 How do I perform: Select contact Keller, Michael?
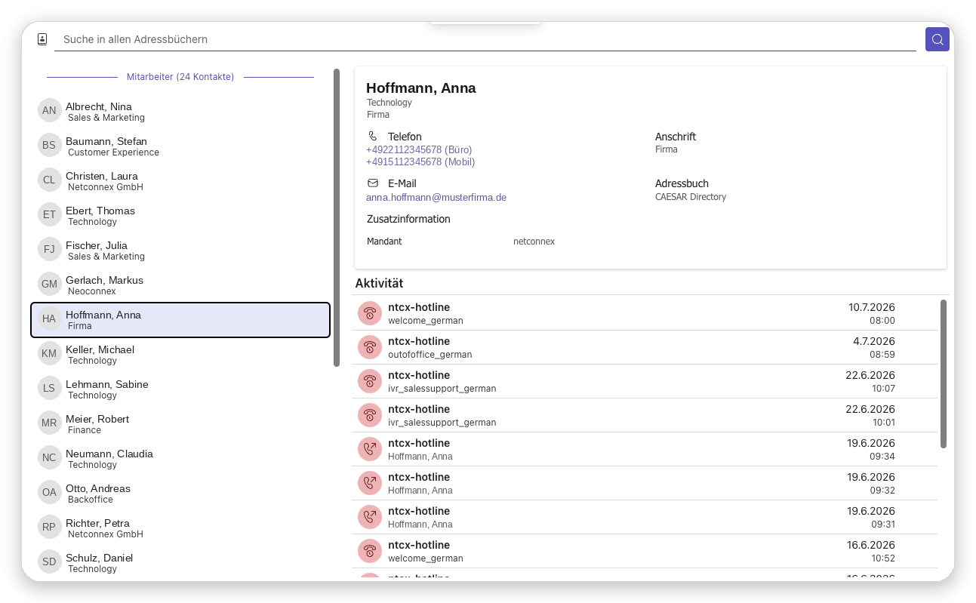(180, 355)
